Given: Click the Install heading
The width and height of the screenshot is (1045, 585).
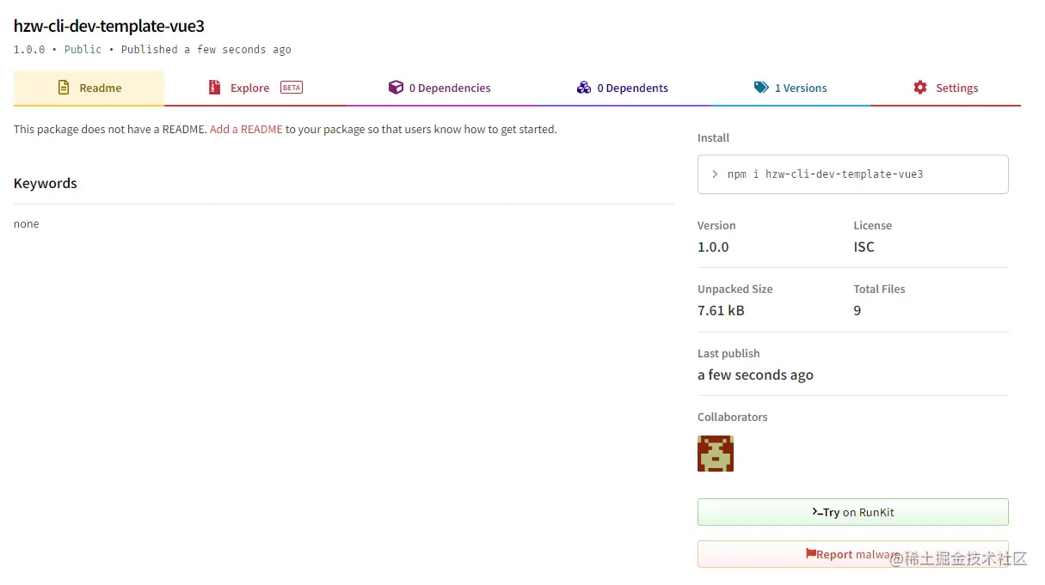Looking at the screenshot, I should (x=714, y=138).
